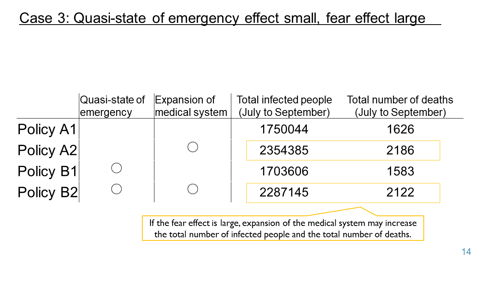Select infected value 2354385 for Policy A2
This screenshot has width=499, height=281.
coord(284,151)
